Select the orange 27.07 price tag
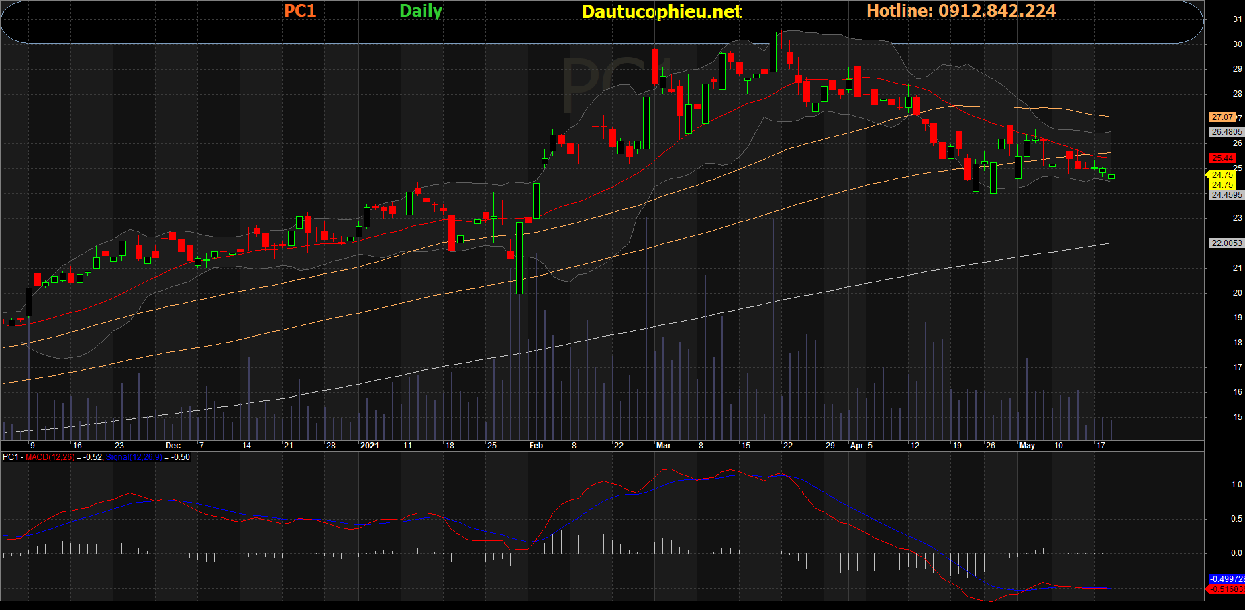 [1222, 117]
